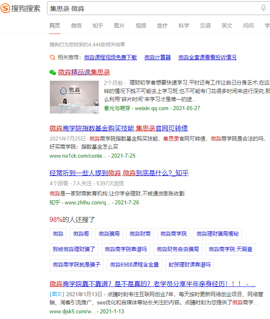
Task: Click related search 微淼骗局
Action: (109, 234)
